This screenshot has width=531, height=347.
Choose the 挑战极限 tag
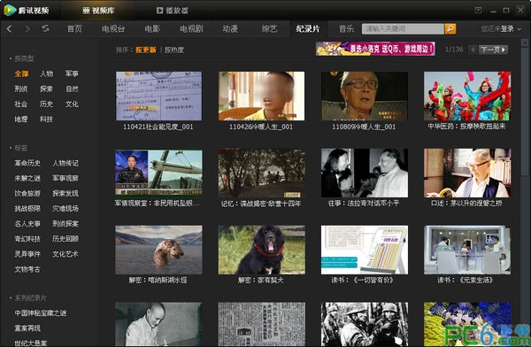(x=27, y=208)
